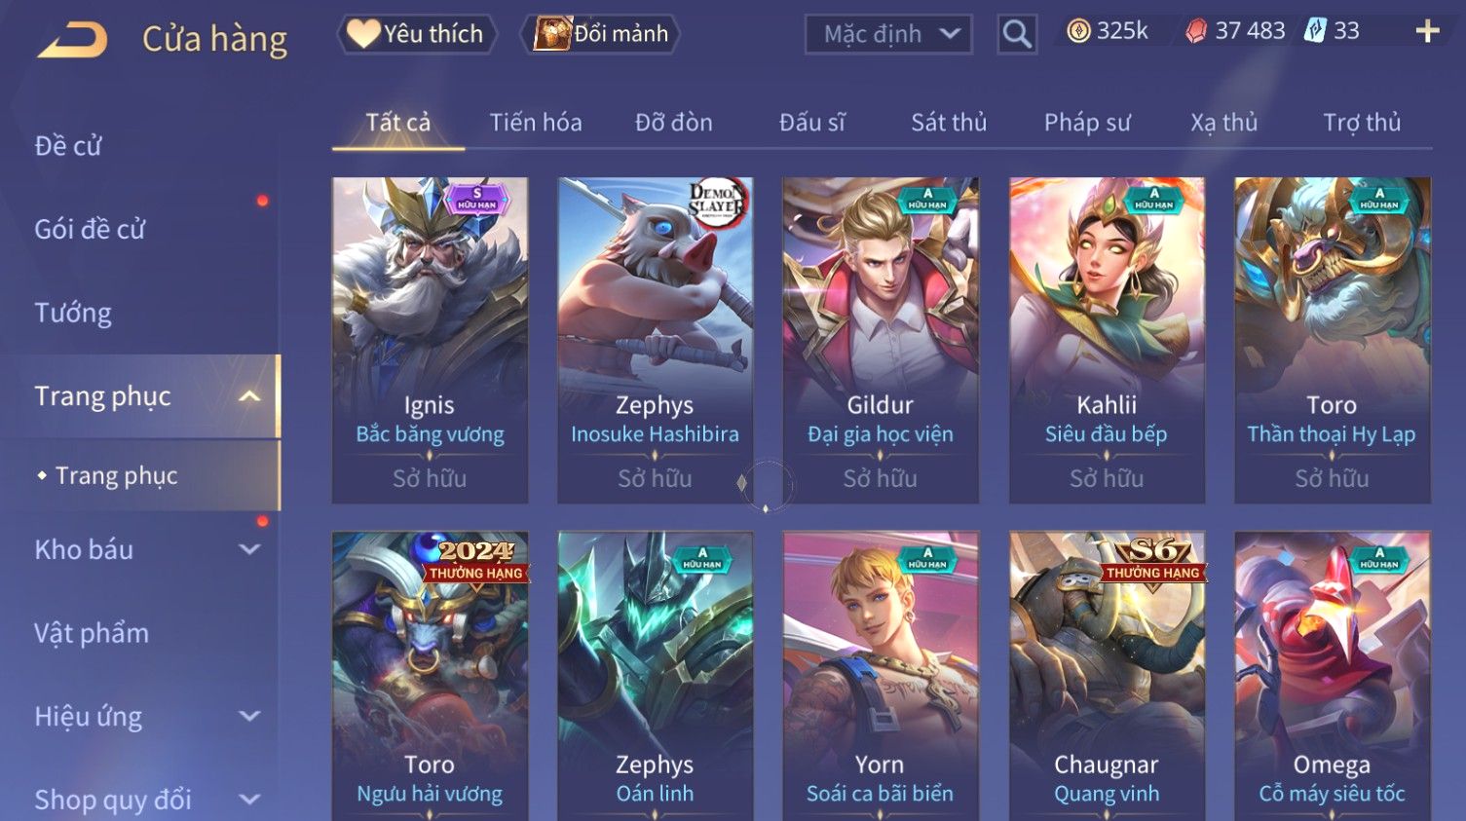Screen dimensions: 1466x821
Task: Open the Mặc định sort dropdown
Action: (888, 34)
